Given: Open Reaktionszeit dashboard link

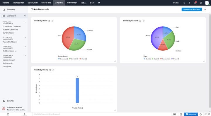Looking at the screenshot, I should coord(8,63).
